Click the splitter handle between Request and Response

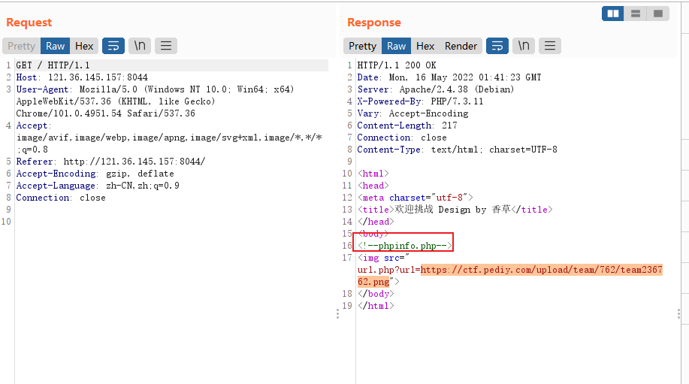click(x=337, y=313)
